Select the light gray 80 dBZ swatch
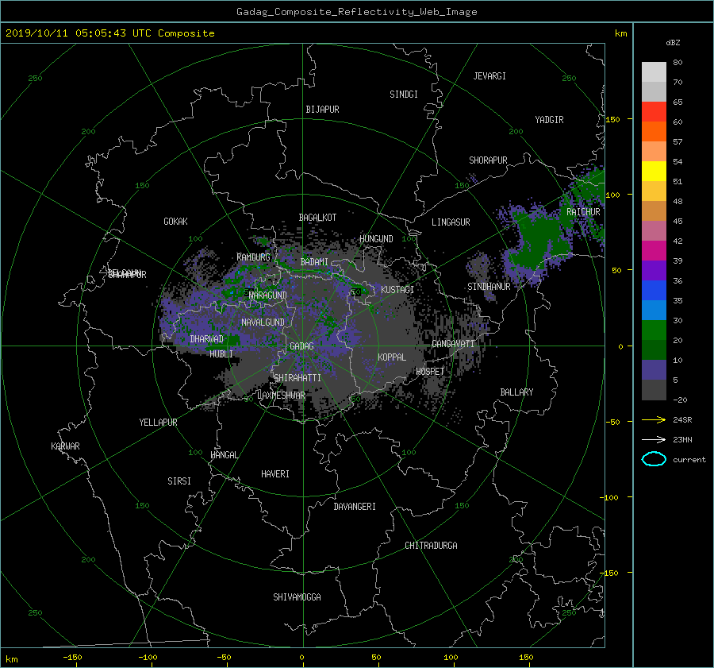 coord(654,71)
